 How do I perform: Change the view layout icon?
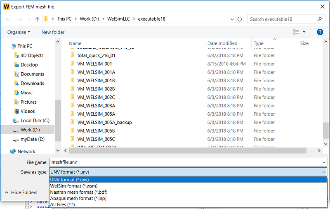pyautogui.click(x=296, y=32)
